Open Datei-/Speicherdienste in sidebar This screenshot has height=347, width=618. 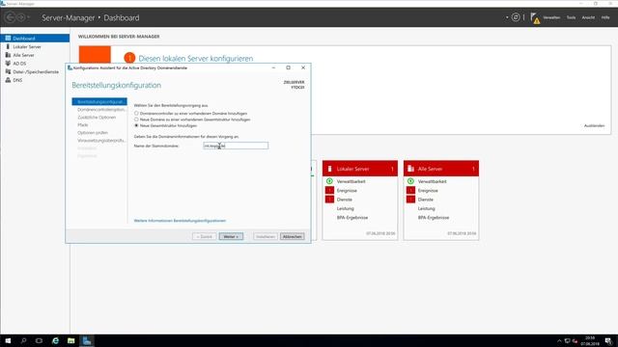(35, 72)
